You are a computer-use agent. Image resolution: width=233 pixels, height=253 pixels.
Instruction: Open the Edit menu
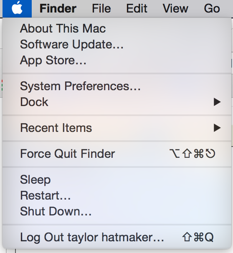137,8
